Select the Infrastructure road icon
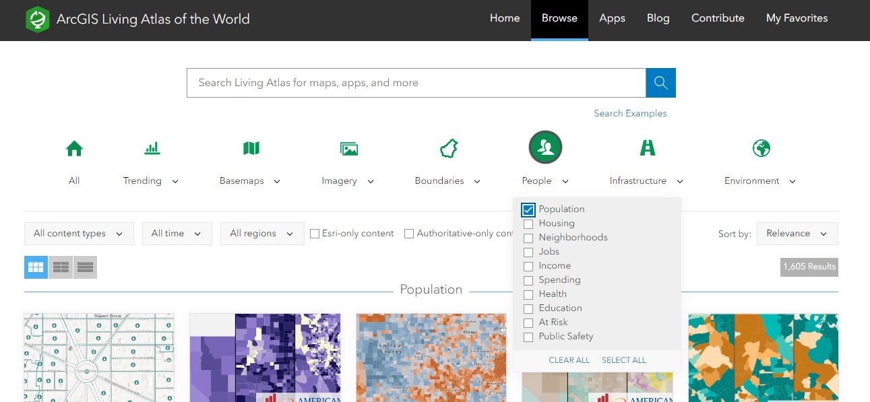This screenshot has height=402, width=870. tap(648, 148)
